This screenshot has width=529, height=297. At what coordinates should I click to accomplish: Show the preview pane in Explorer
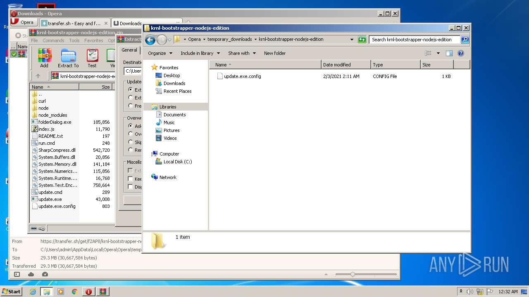[x=449, y=53]
